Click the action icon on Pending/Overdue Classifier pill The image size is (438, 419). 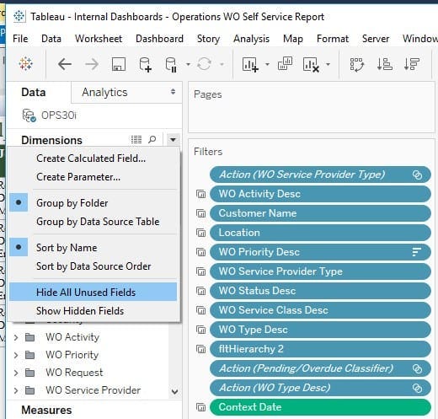417,368
